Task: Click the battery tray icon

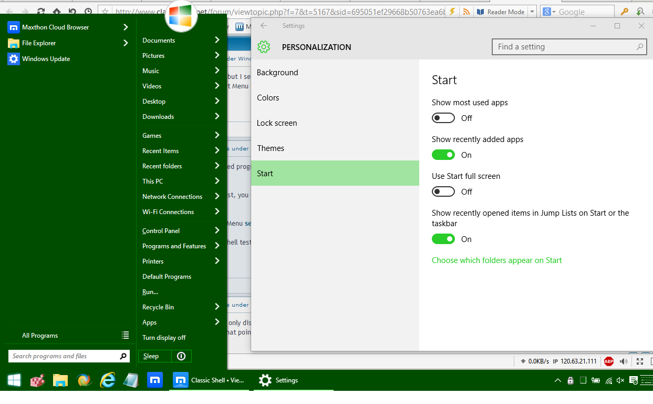Action: 595,380
